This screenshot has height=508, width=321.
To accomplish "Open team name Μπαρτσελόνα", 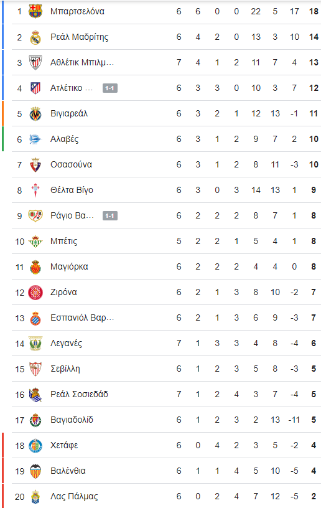I will pyautogui.click(x=77, y=11).
